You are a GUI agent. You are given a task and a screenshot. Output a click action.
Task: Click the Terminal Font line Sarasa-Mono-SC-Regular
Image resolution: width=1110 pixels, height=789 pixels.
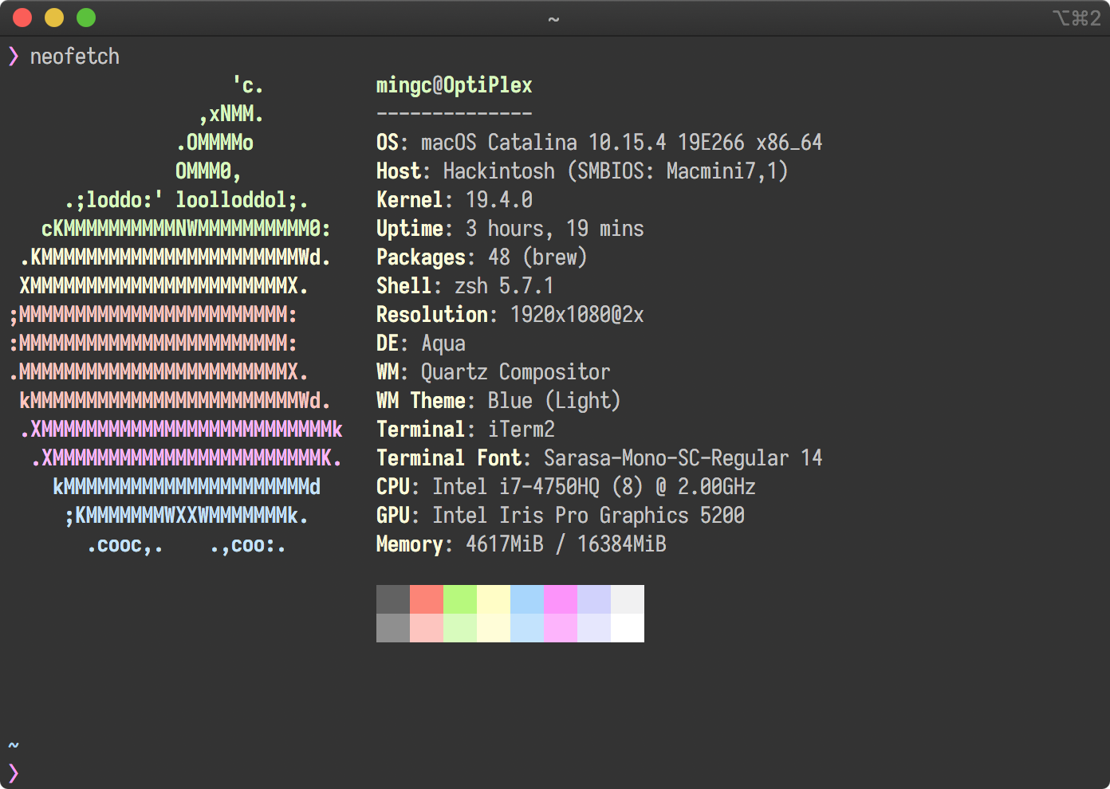[x=599, y=458]
